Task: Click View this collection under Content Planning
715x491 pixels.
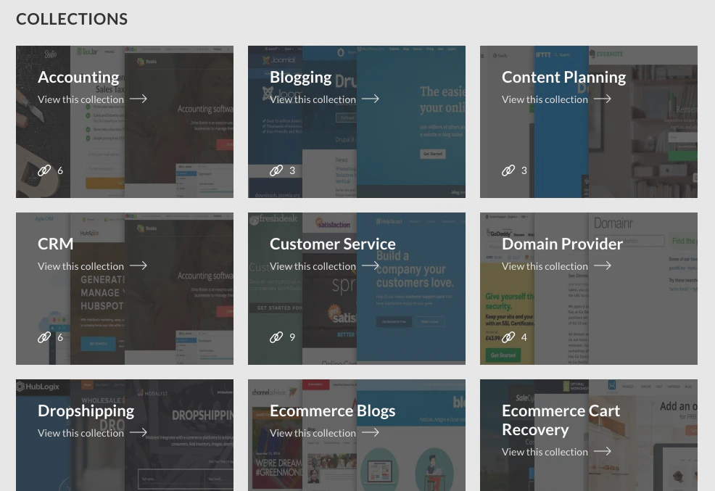Action: (545, 99)
